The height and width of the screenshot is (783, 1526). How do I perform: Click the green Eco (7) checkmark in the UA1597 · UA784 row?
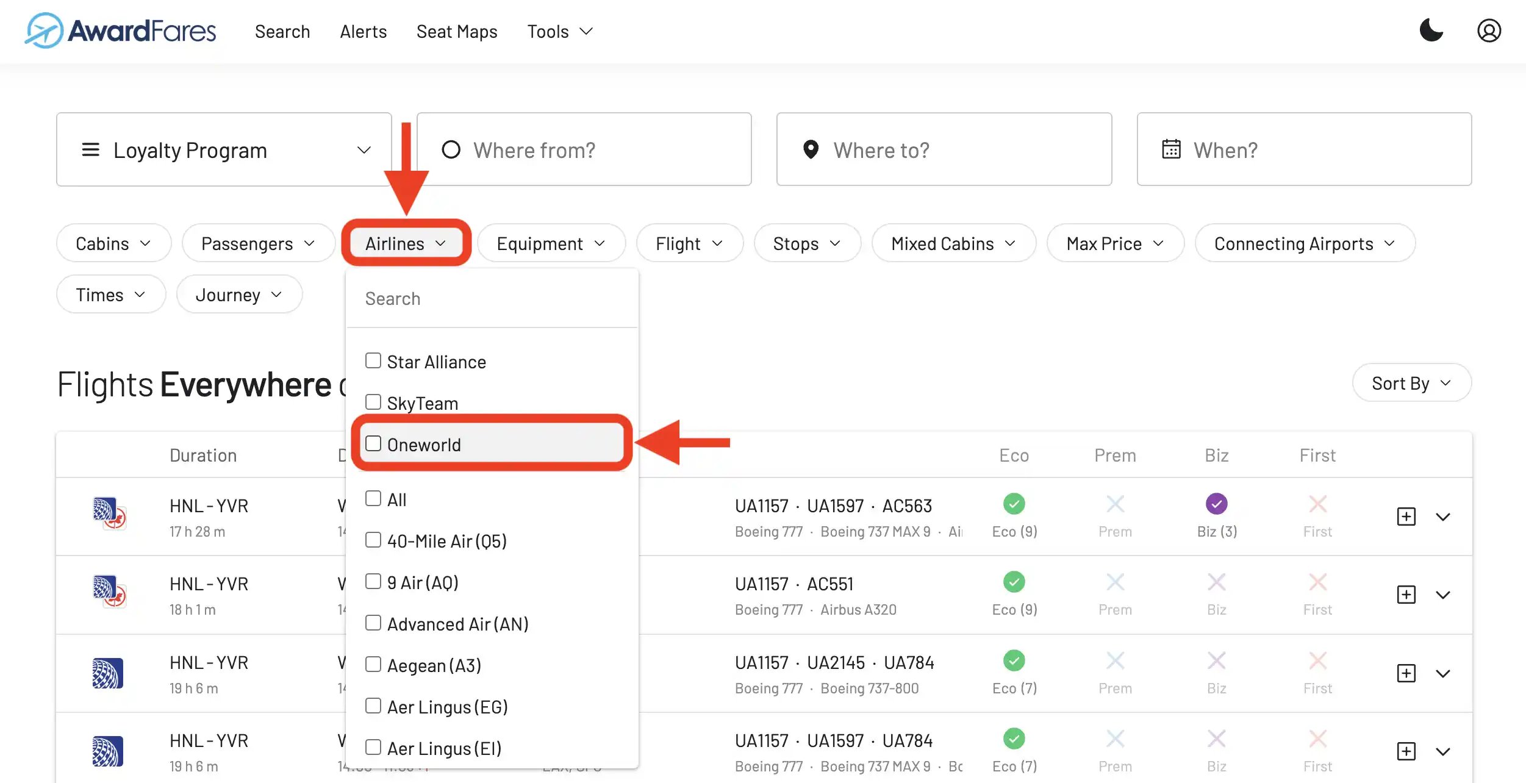pos(1014,738)
